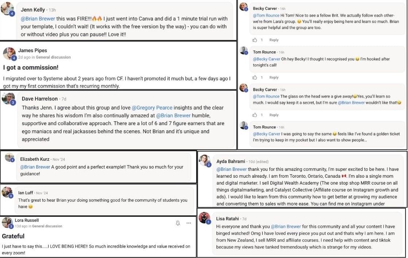Click the notification bell on Lora Russell's post
The image size is (408, 258).
click(178, 223)
